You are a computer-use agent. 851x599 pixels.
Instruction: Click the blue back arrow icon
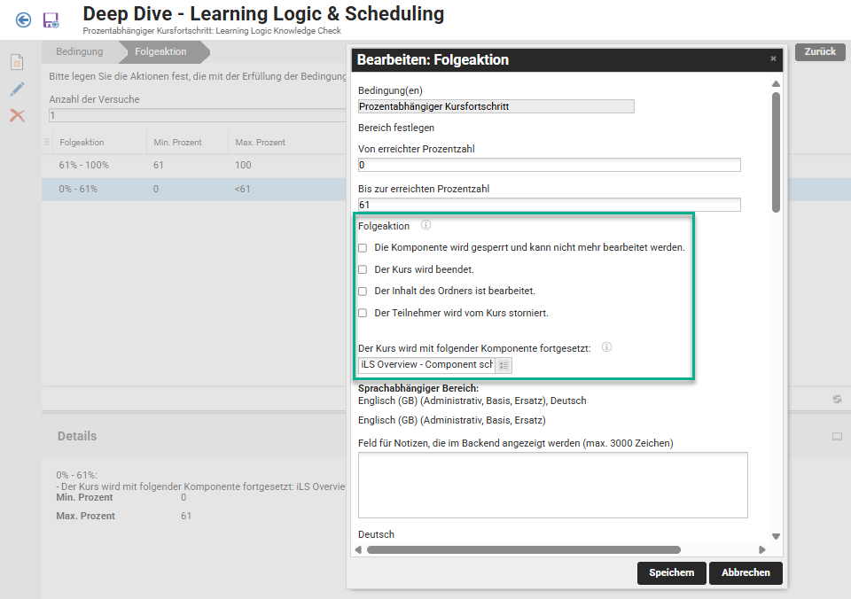click(x=23, y=19)
